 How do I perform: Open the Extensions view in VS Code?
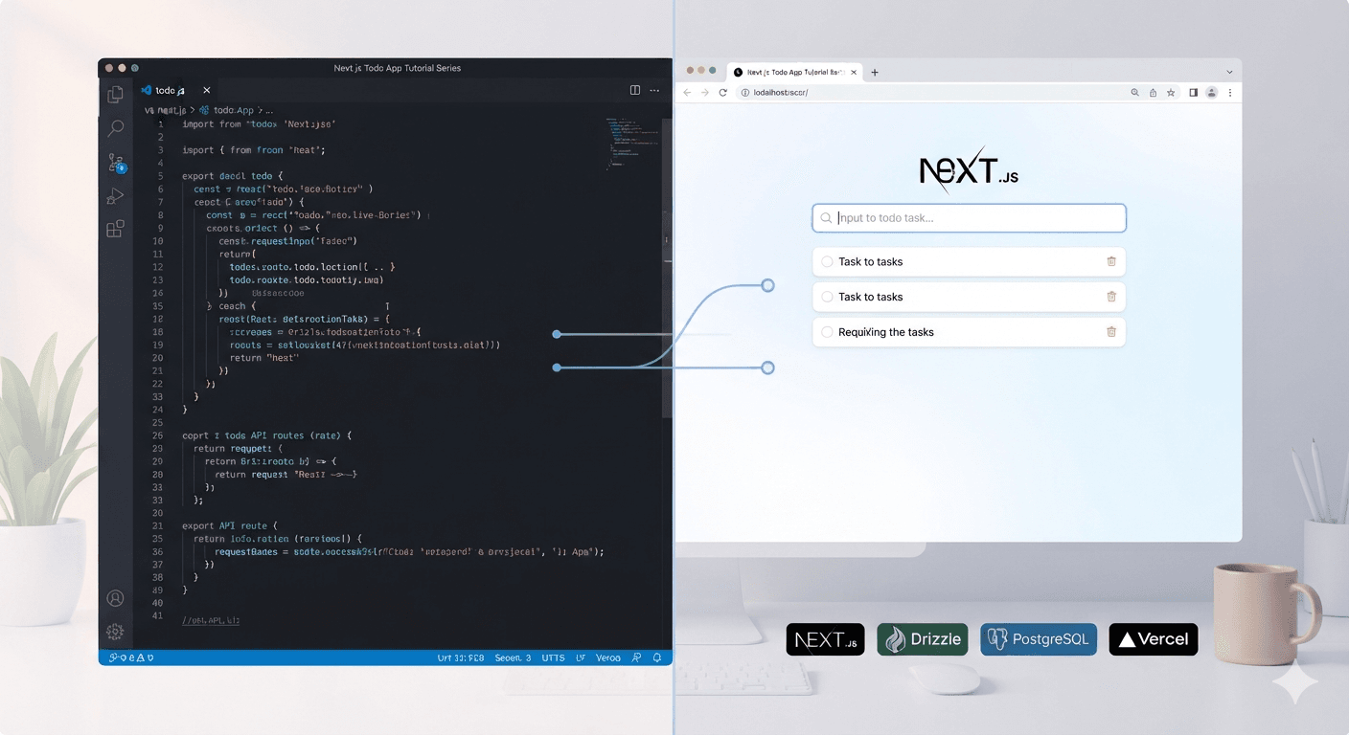pos(115,229)
